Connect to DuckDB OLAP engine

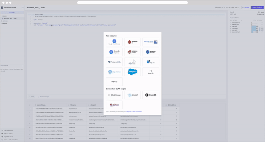pos(150,95)
